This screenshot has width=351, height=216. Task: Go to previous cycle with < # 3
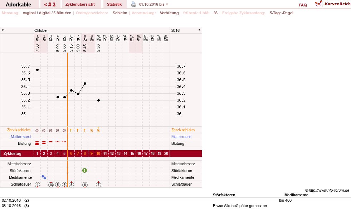50,5
